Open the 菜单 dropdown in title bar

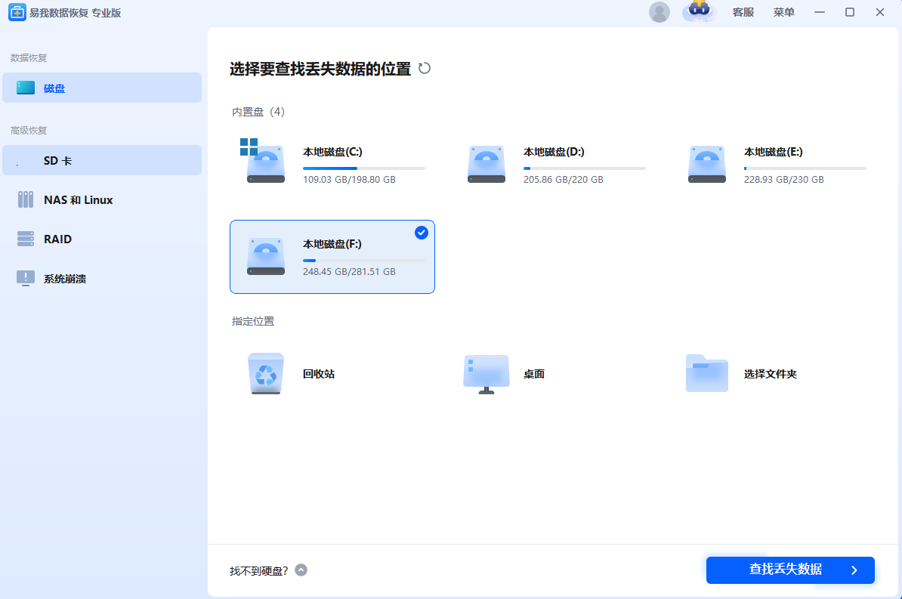click(784, 12)
